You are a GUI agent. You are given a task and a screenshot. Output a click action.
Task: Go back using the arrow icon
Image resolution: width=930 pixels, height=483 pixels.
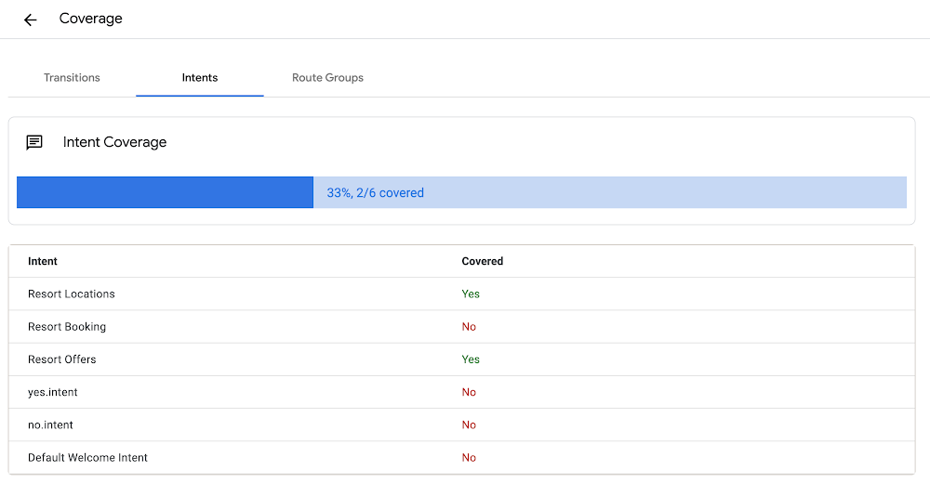[x=31, y=20]
